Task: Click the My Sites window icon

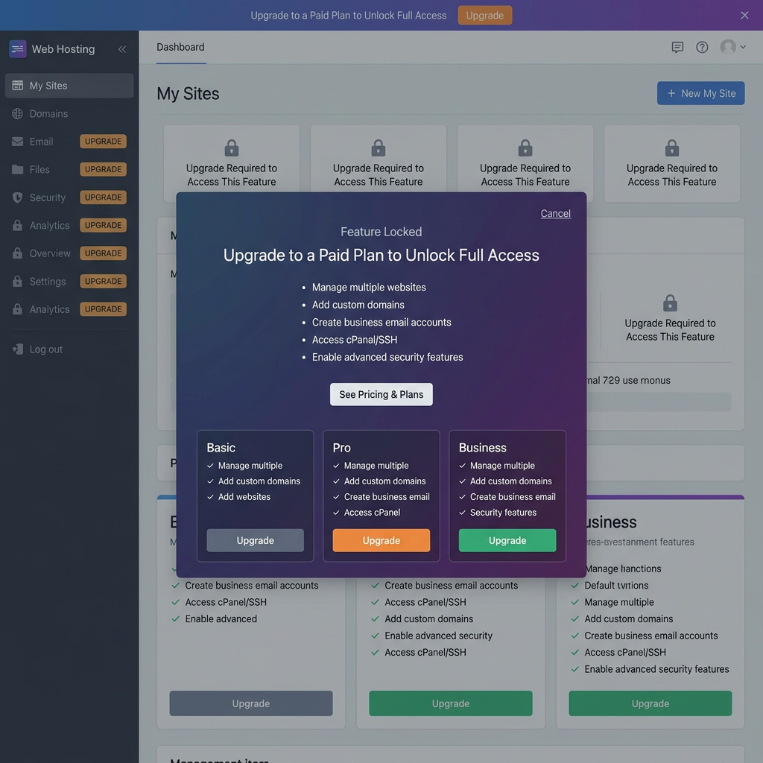Action: point(18,86)
